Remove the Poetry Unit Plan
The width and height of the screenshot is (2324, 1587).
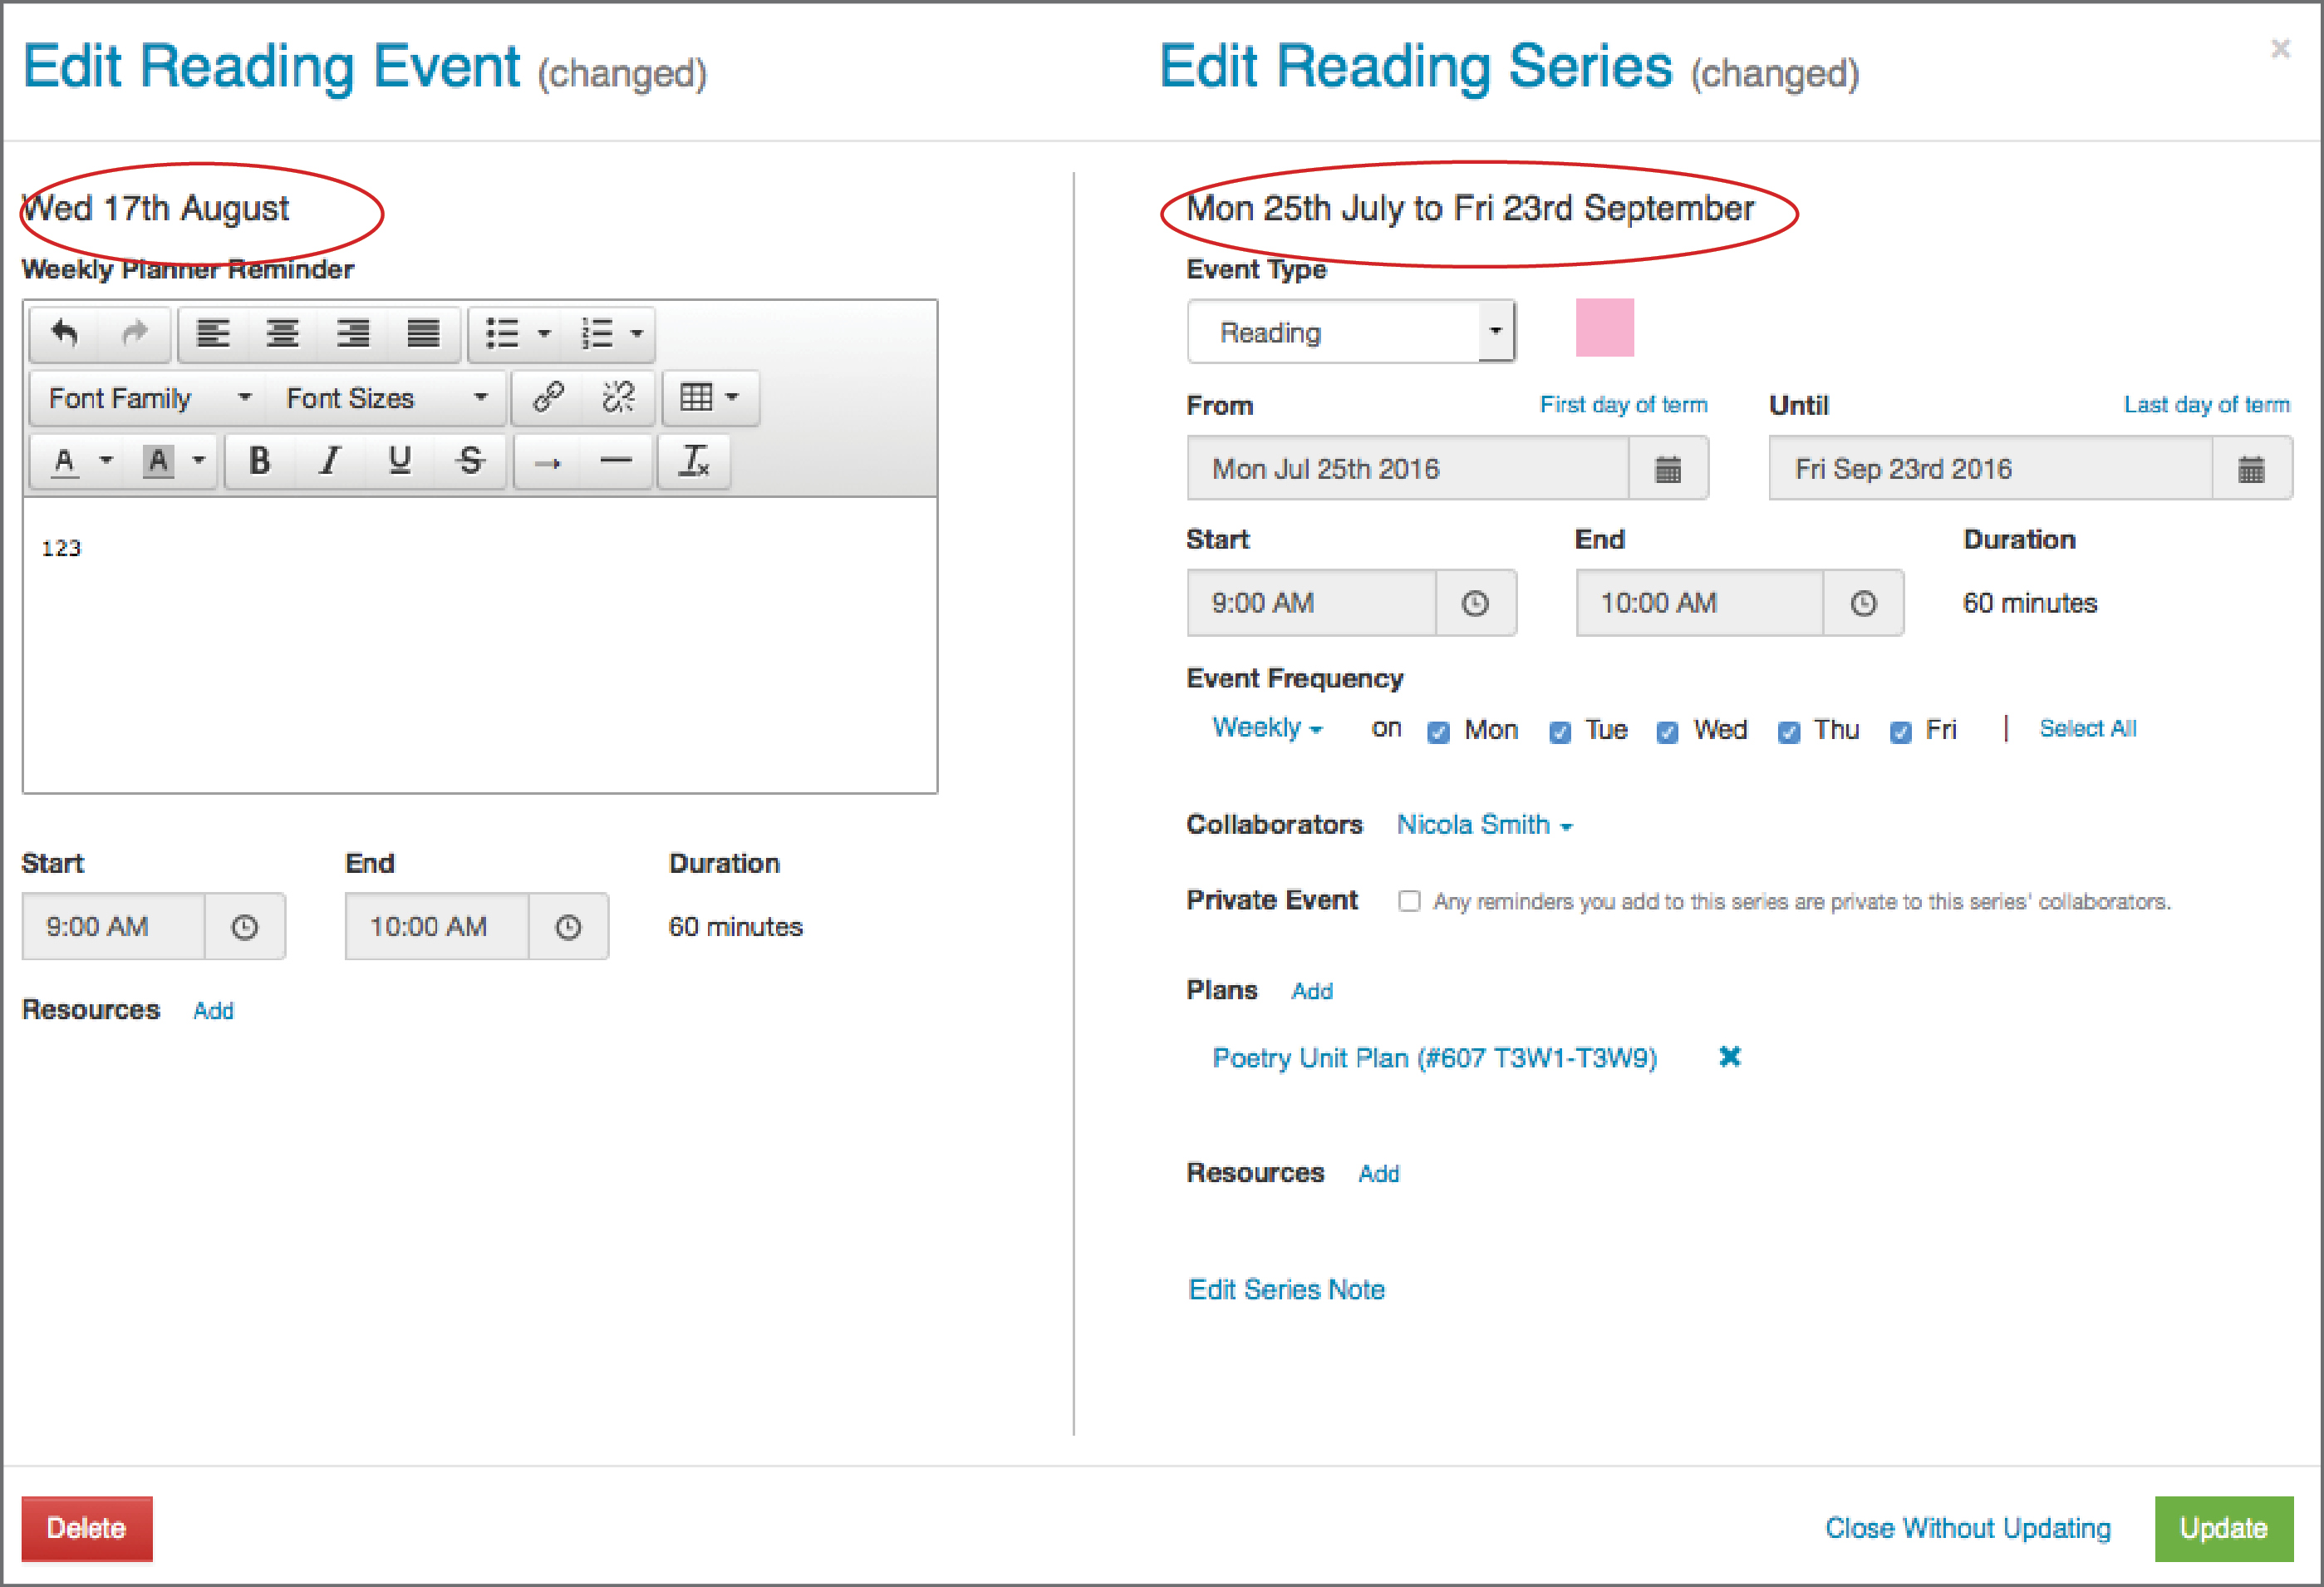[1729, 1057]
